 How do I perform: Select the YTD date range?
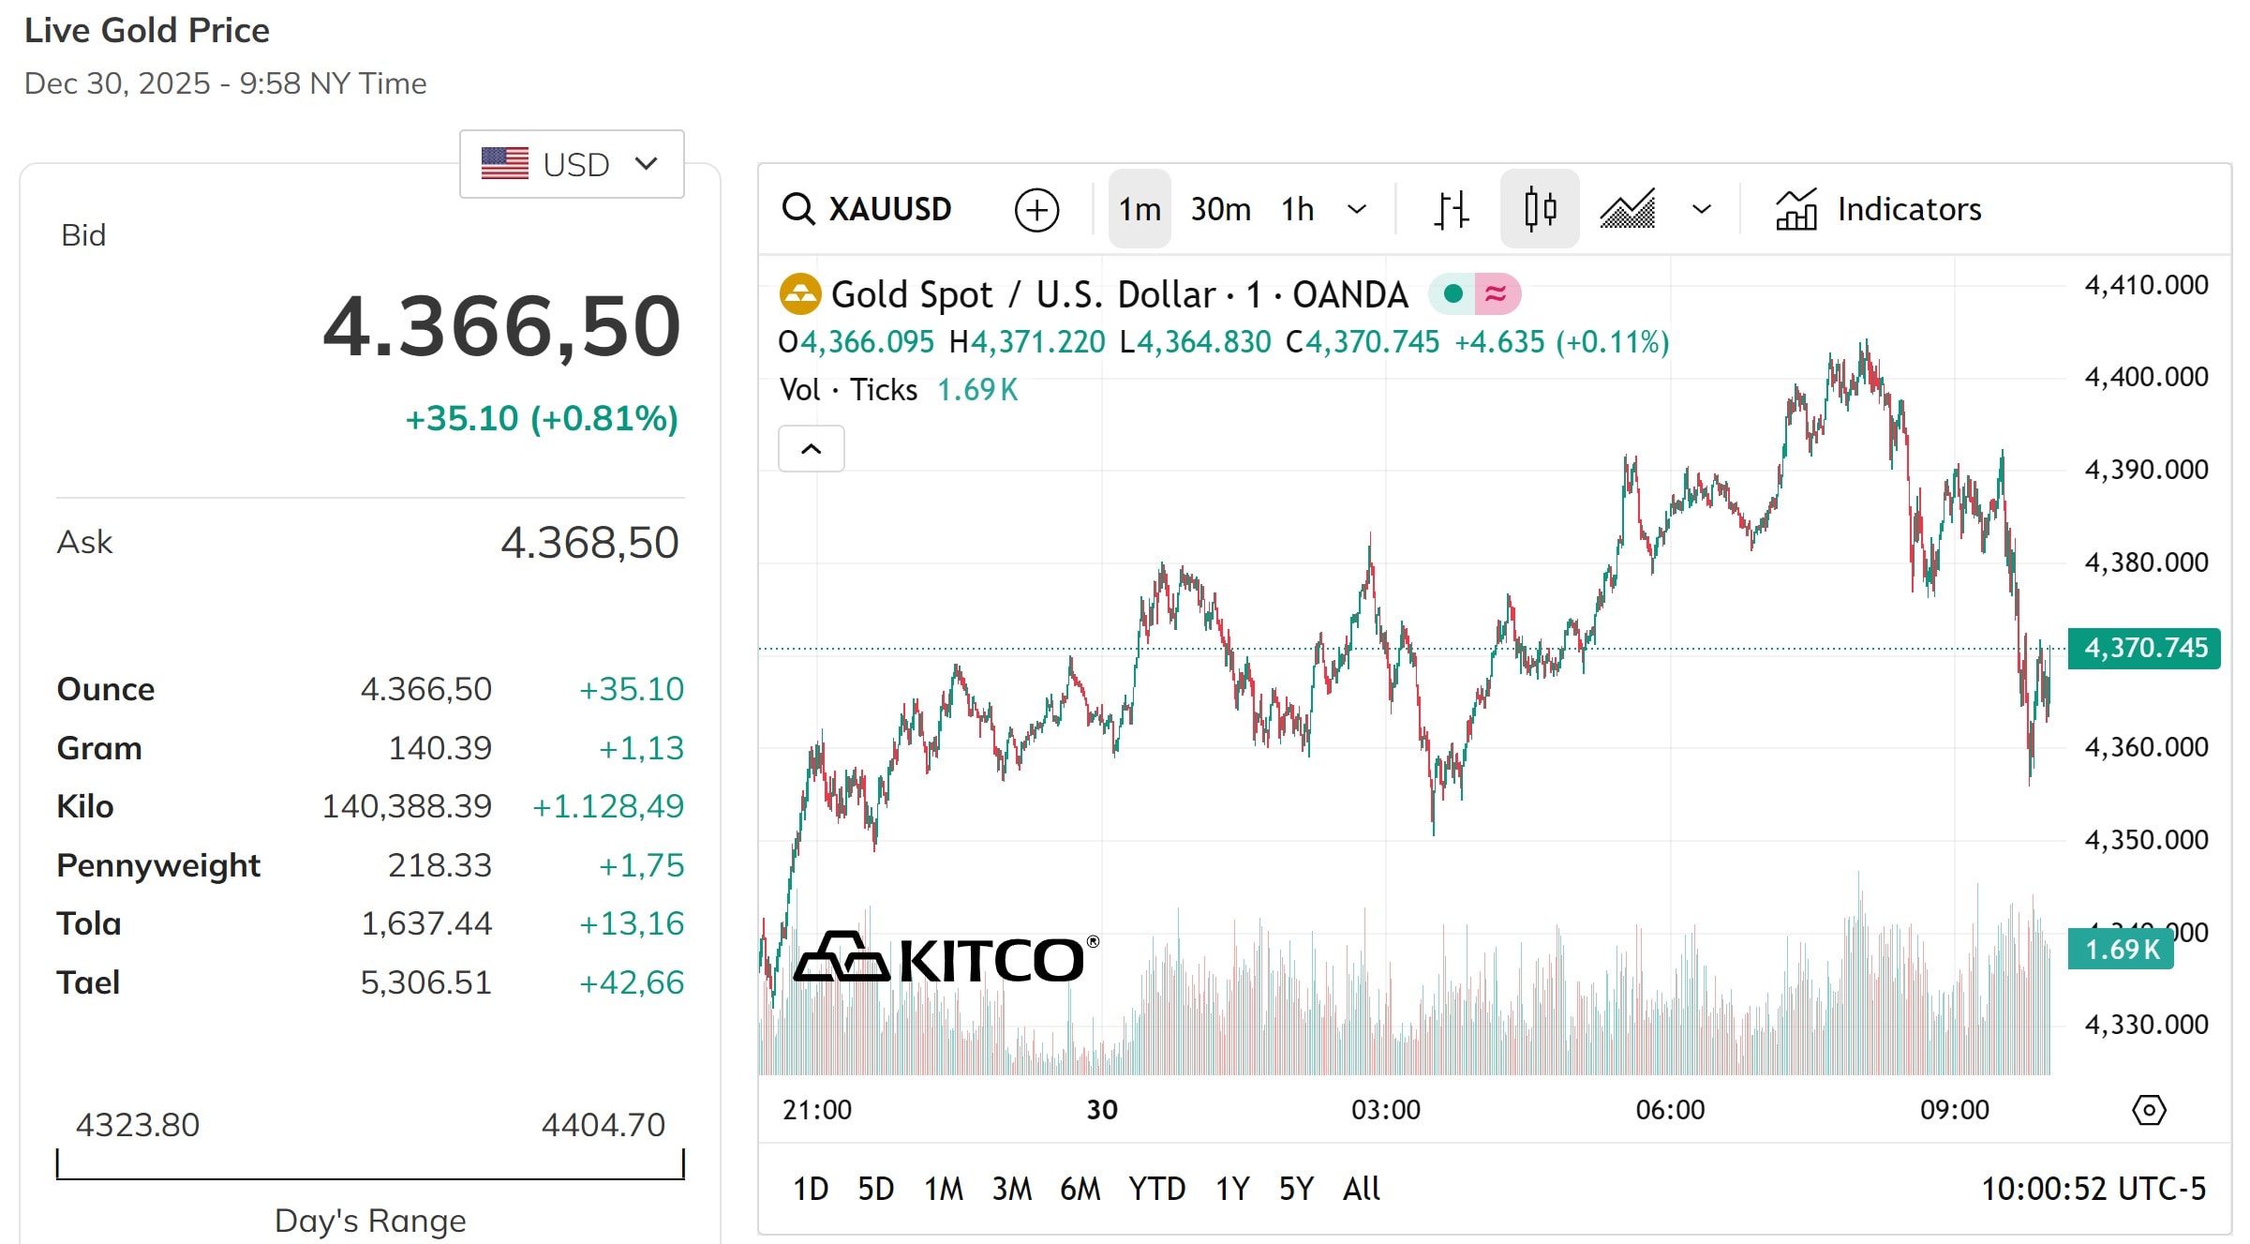[x=1156, y=1189]
